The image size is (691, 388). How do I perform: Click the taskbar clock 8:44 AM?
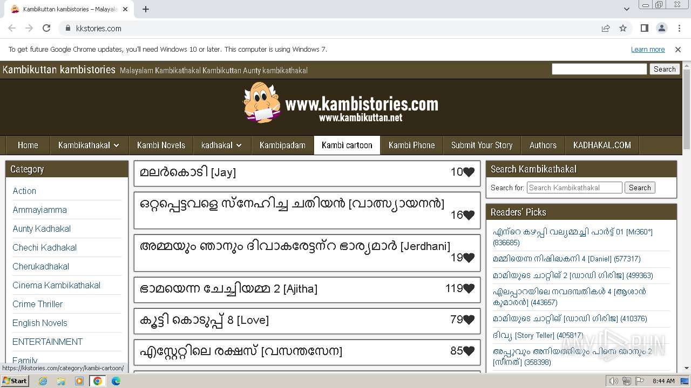[x=663, y=381]
